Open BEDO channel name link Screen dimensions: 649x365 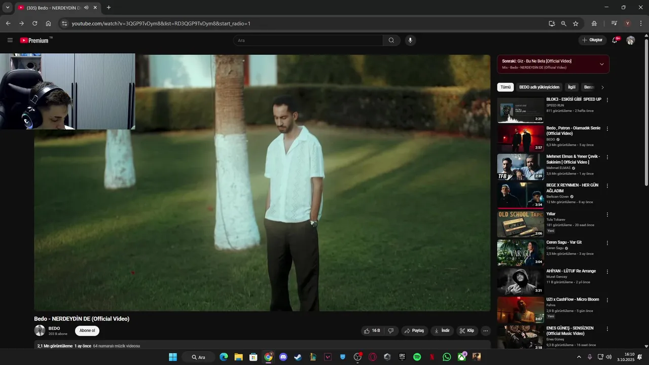(54, 328)
